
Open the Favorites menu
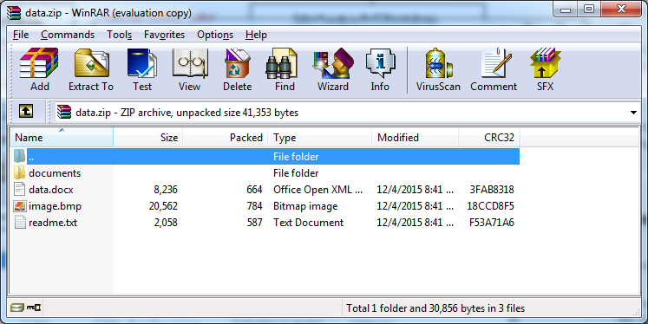tap(164, 35)
